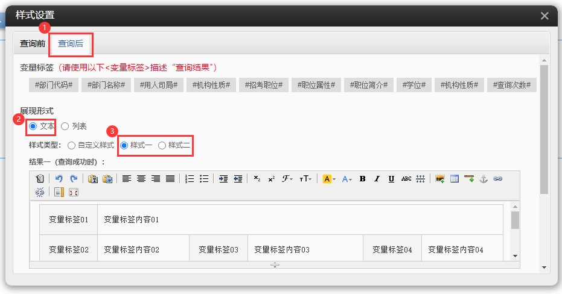Insert a numbered list
Screen dimensions: 562x294
click(190, 179)
